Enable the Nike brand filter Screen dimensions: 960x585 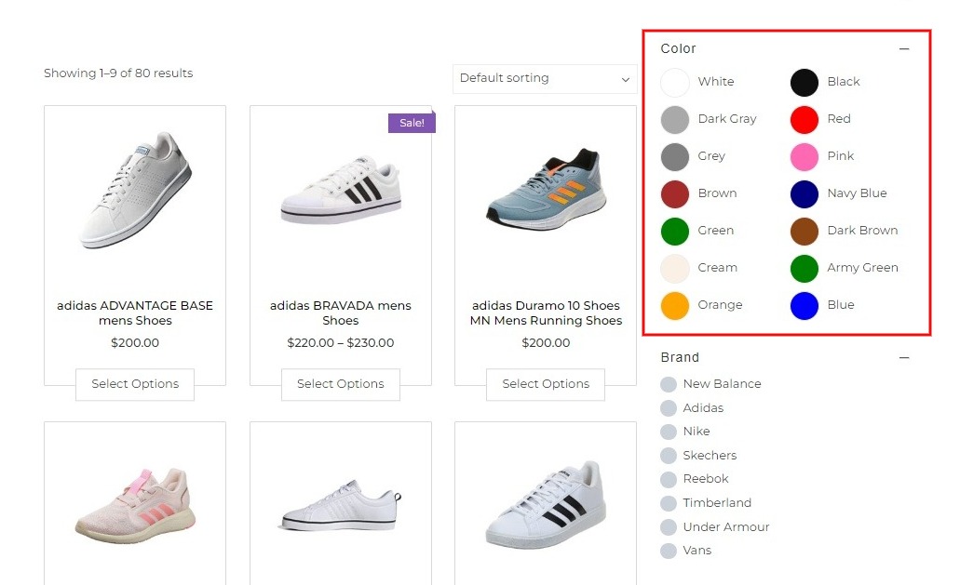click(668, 432)
